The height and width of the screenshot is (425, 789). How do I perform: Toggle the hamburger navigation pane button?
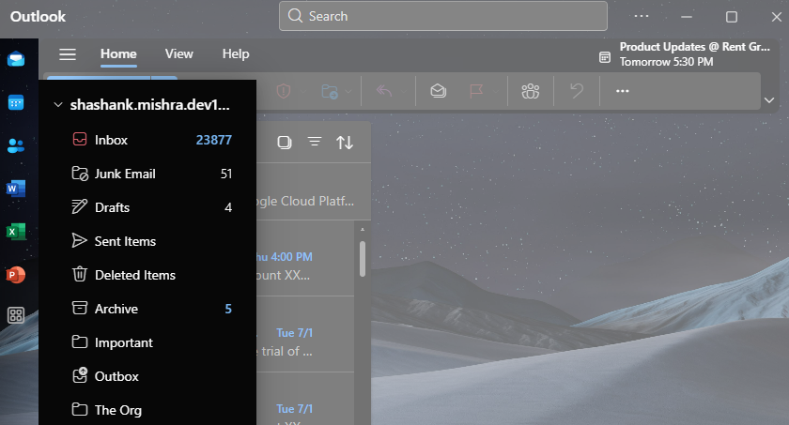pos(68,53)
